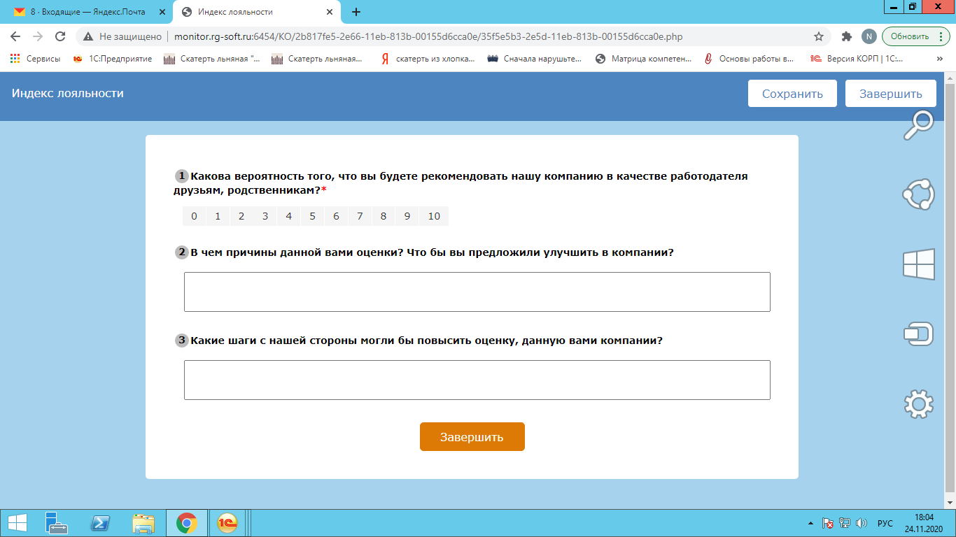Open File Explorer on the taskbar
The height and width of the screenshot is (537, 956).
[143, 523]
